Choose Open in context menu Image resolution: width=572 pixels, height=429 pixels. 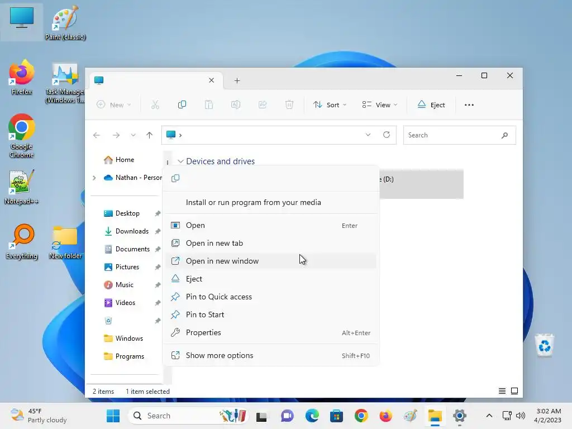coord(271,226)
